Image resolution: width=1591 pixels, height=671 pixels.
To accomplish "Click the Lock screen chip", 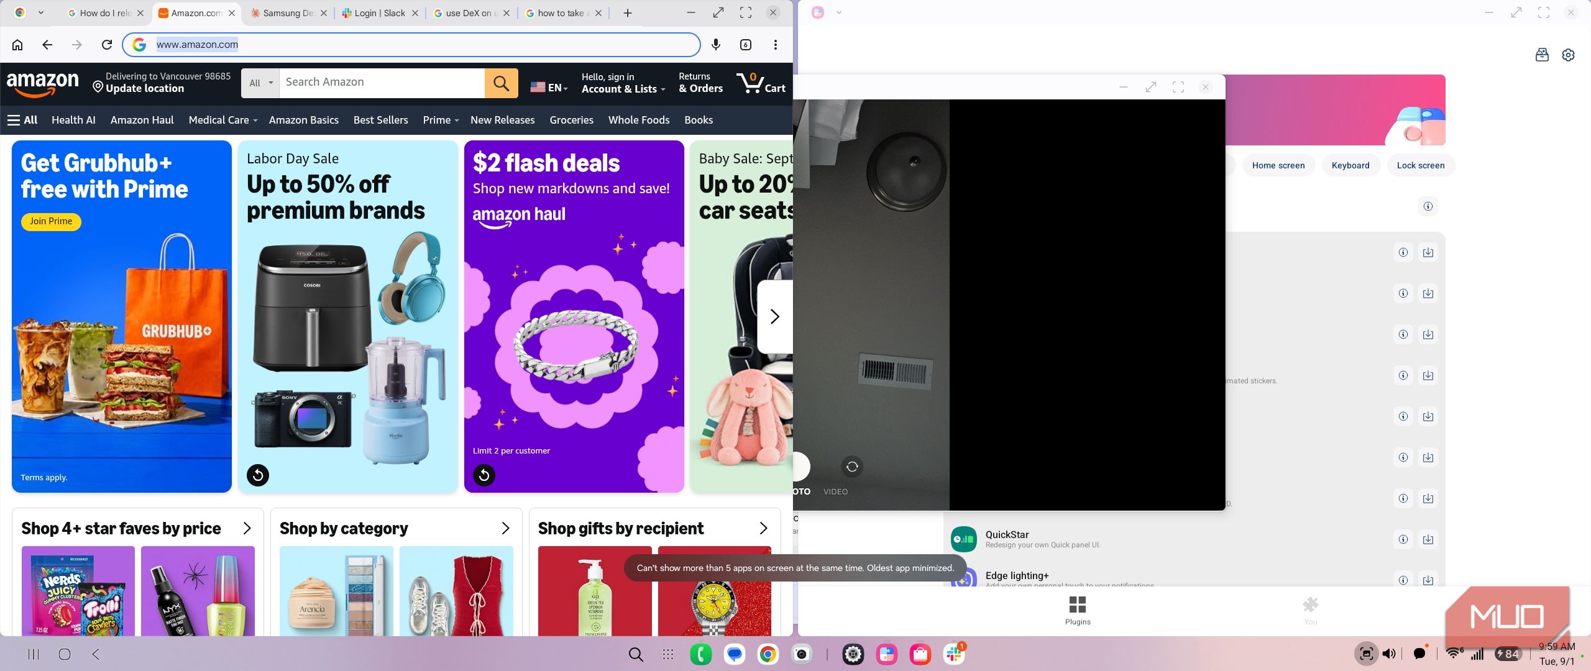I will click(x=1420, y=165).
